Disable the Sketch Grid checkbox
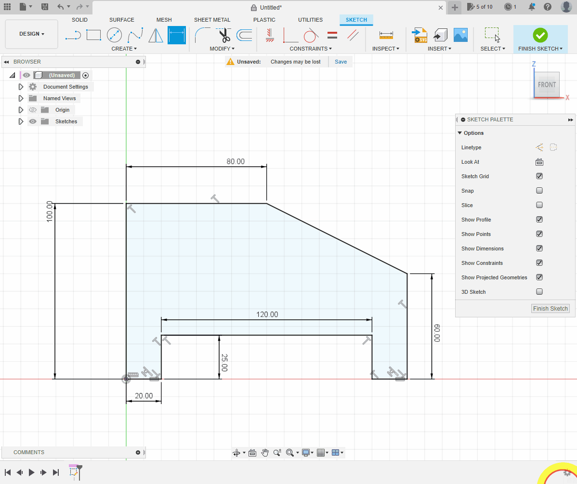 point(539,176)
